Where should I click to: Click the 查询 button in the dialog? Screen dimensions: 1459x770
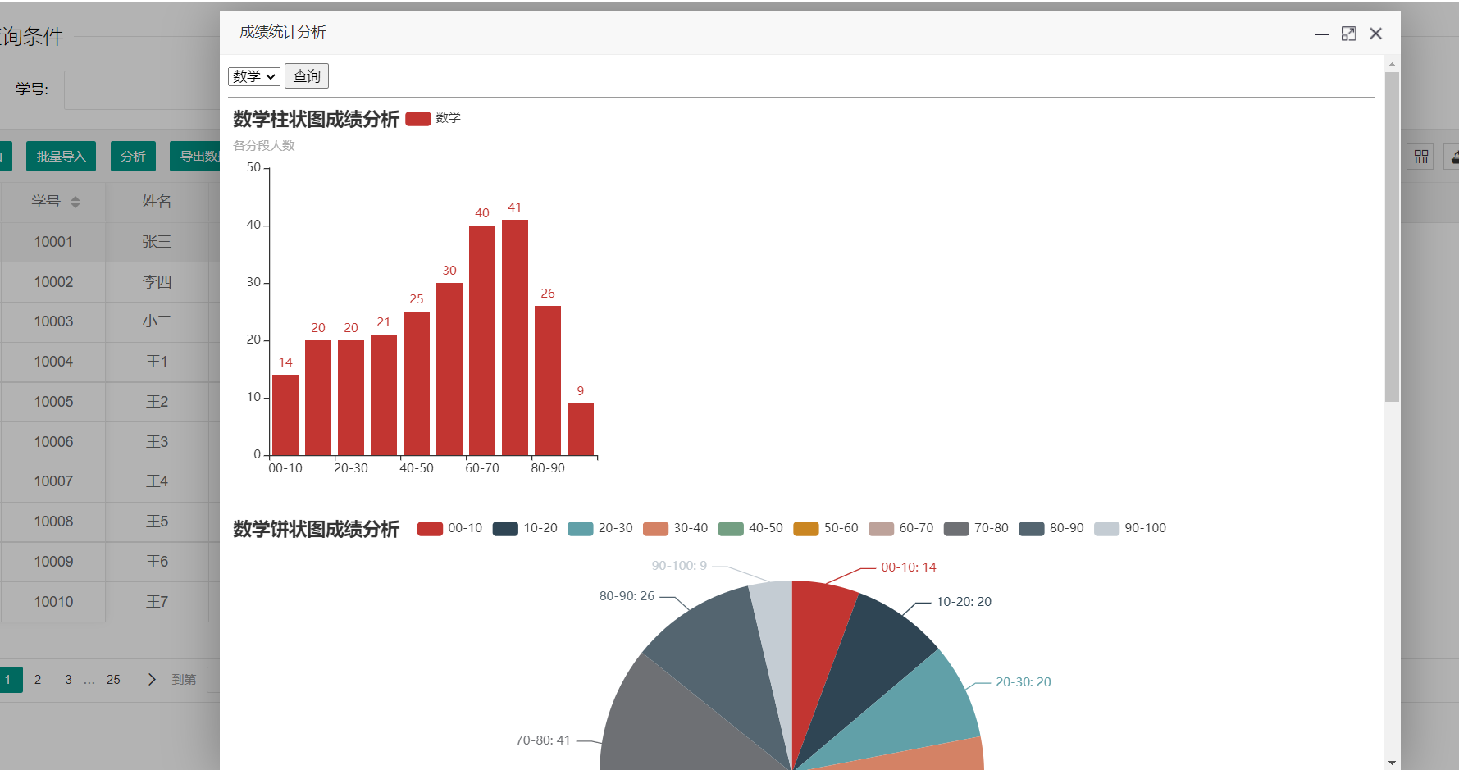(x=306, y=75)
